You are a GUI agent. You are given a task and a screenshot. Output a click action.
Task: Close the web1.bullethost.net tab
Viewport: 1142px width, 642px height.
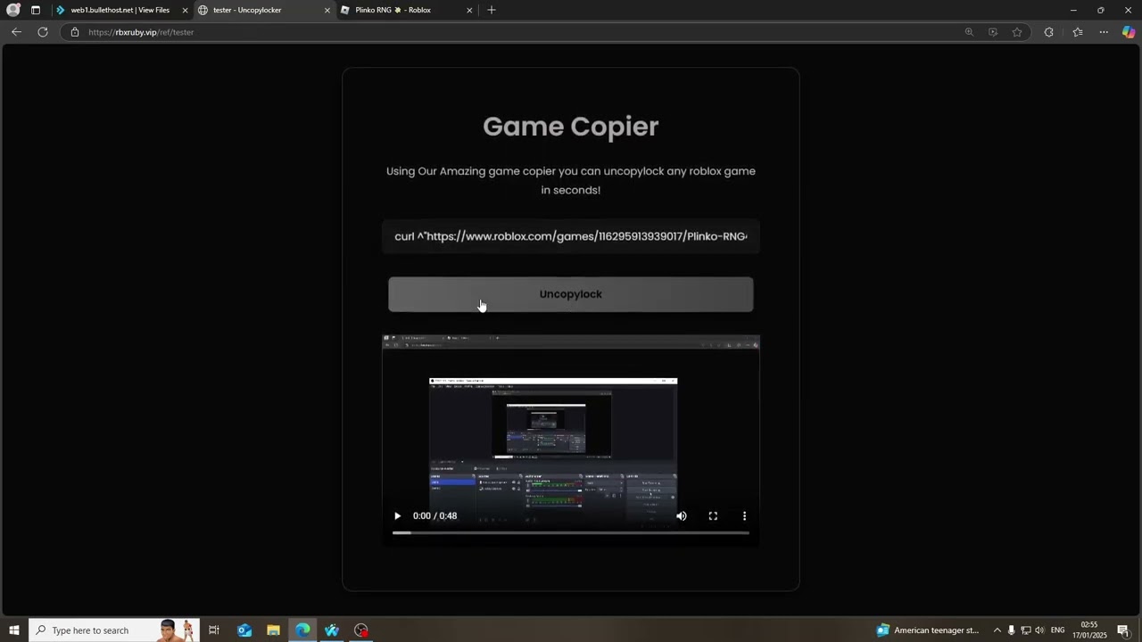tap(185, 10)
